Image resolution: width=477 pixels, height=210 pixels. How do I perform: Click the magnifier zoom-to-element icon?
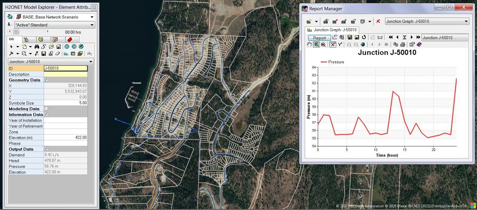point(24,54)
